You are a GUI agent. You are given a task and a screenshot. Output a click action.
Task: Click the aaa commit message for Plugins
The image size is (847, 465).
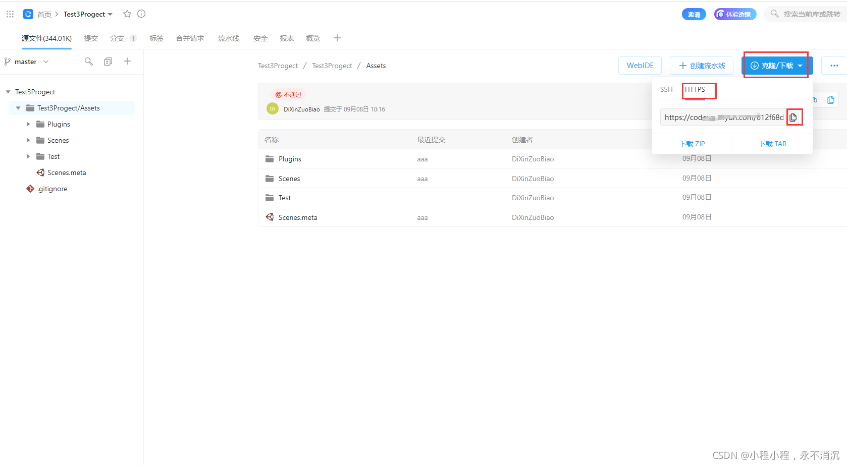[422, 159]
